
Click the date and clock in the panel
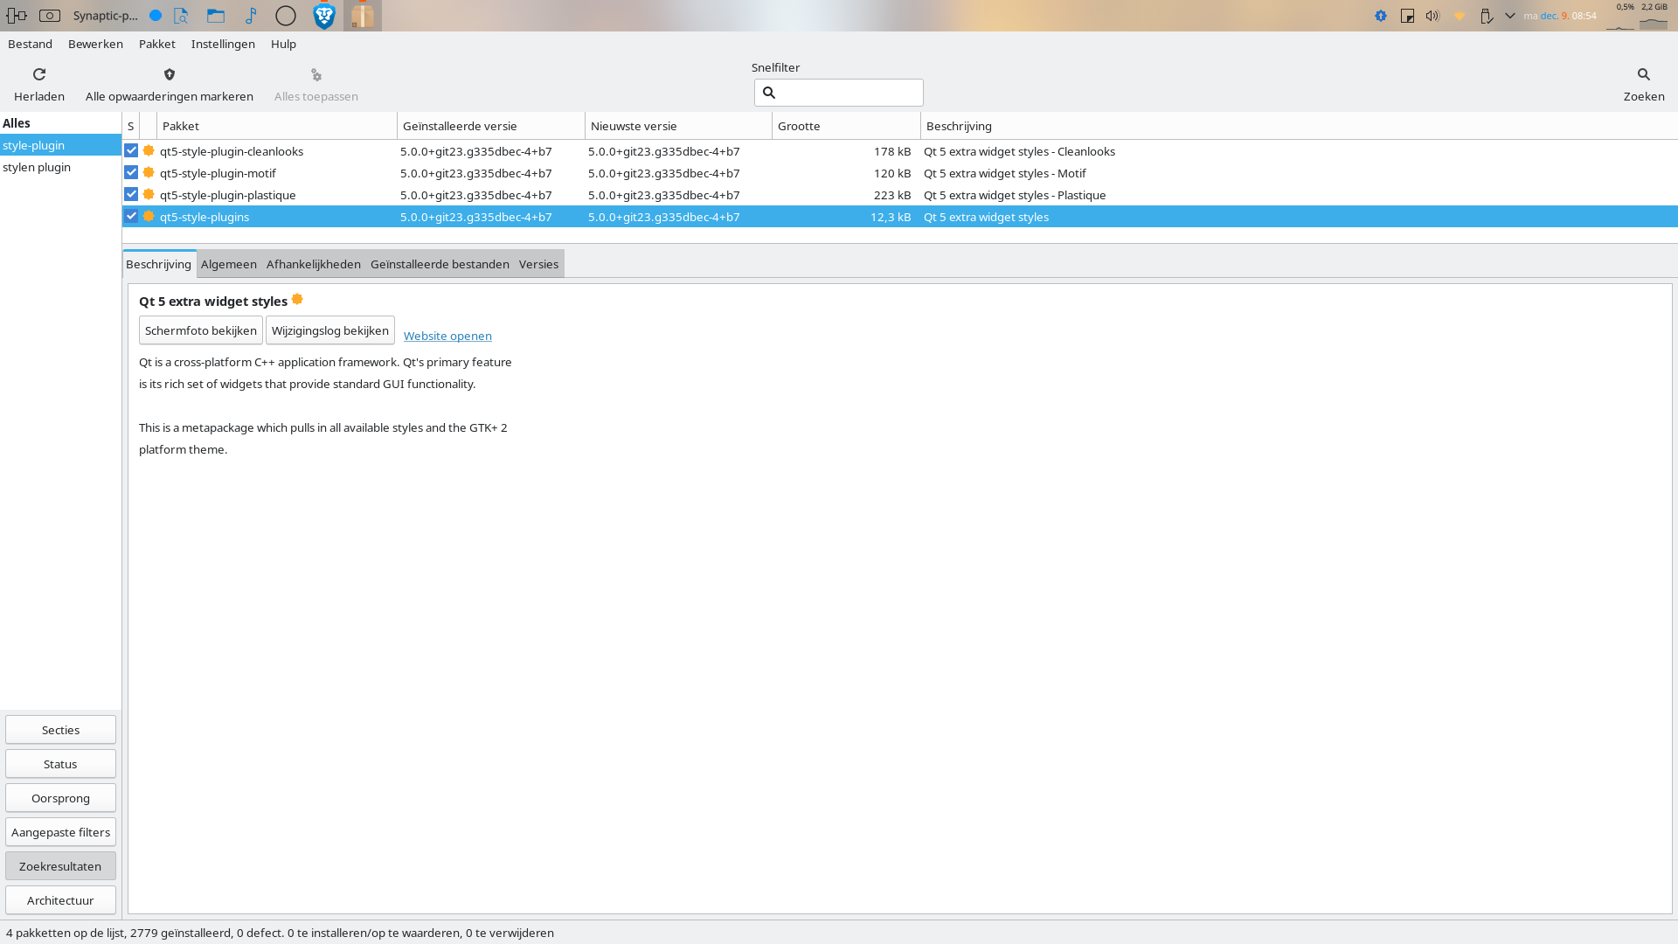coord(1560,16)
